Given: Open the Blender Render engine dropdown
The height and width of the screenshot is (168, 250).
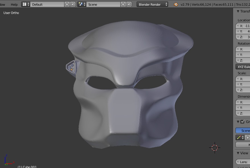Looking at the screenshot, I should click(153, 4).
